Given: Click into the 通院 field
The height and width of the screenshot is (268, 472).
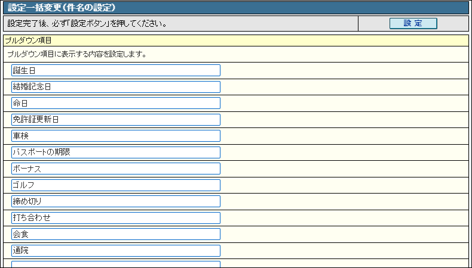Looking at the screenshot, I should pyautogui.click(x=116, y=250).
